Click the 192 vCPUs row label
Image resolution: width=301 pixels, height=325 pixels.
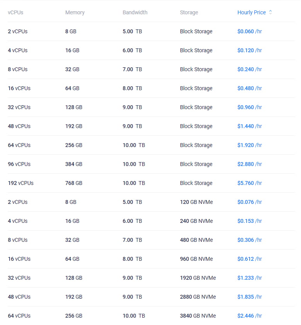coord(20,183)
